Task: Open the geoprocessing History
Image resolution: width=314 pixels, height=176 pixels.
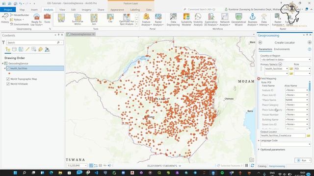Action: [x=5, y=19]
